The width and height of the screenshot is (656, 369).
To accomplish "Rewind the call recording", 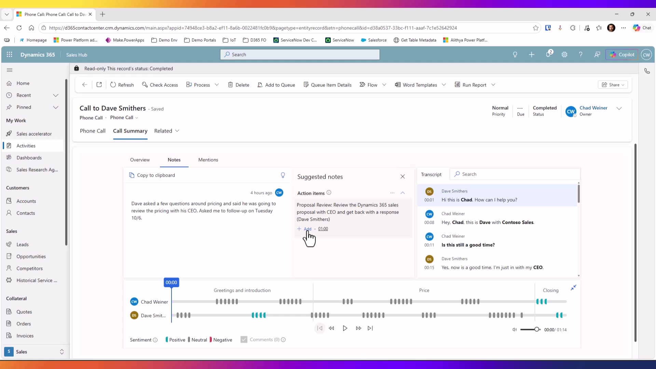I will click(331, 328).
